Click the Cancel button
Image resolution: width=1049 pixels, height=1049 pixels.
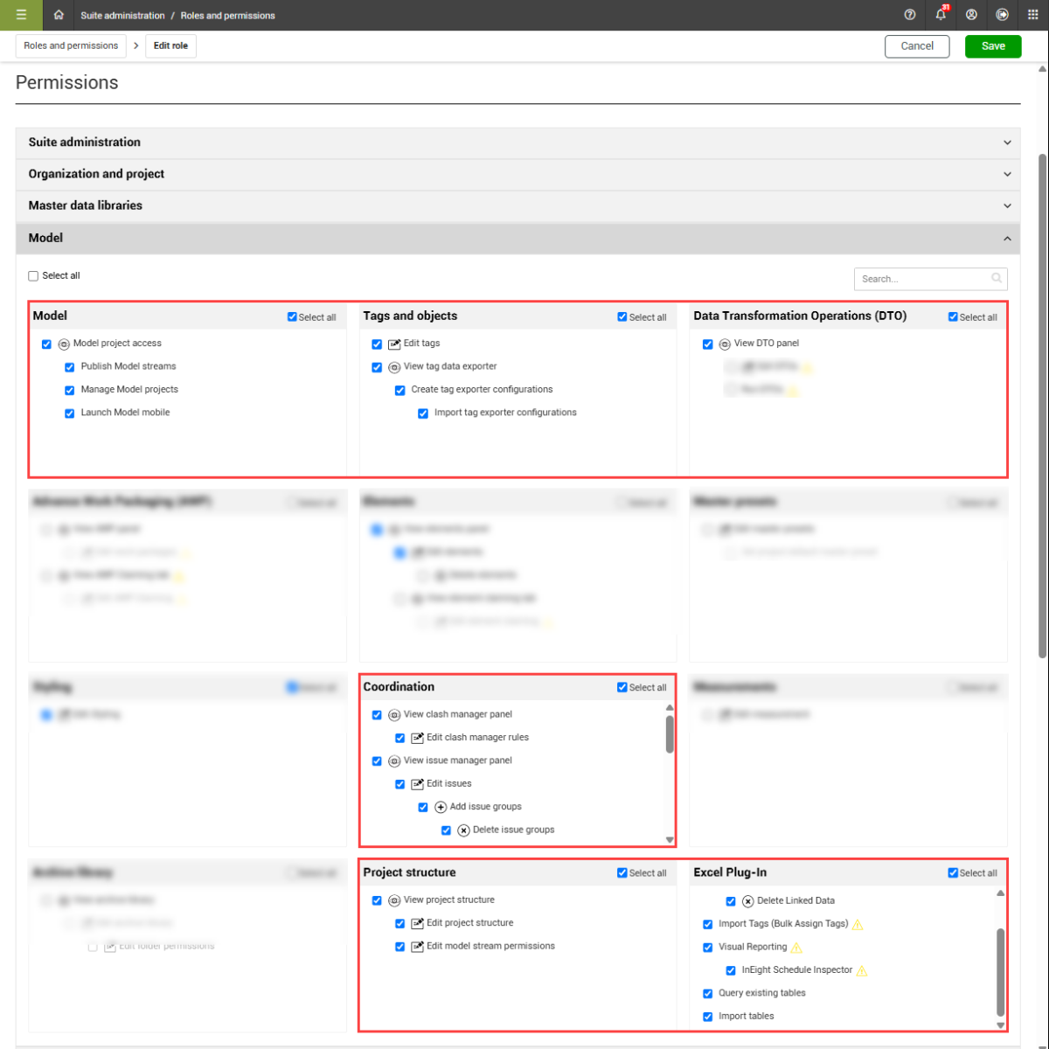pyautogui.click(x=917, y=46)
